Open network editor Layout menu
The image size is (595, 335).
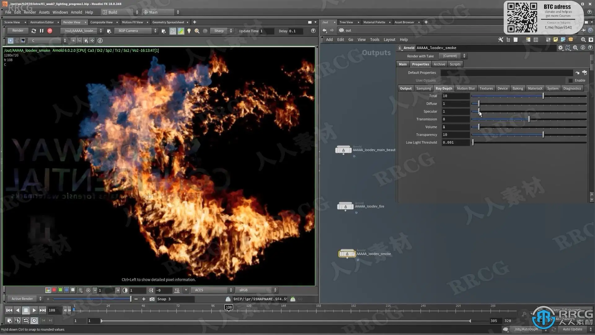pyautogui.click(x=389, y=40)
